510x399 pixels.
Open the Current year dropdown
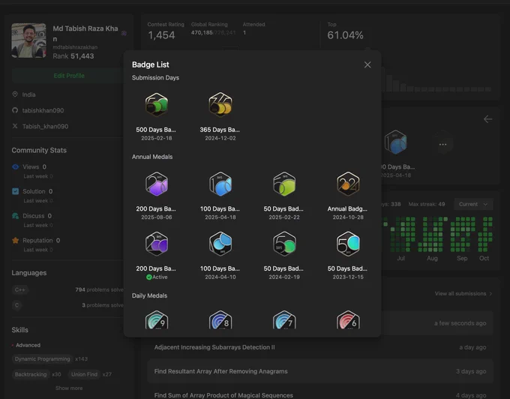point(473,204)
